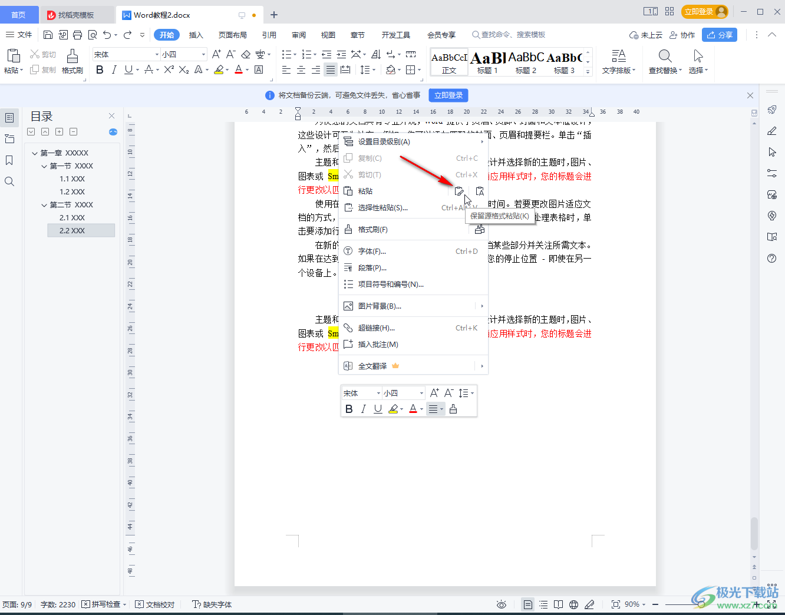The width and height of the screenshot is (785, 615).
Task: Click the Paste text only icon in context menu
Action: (x=480, y=191)
